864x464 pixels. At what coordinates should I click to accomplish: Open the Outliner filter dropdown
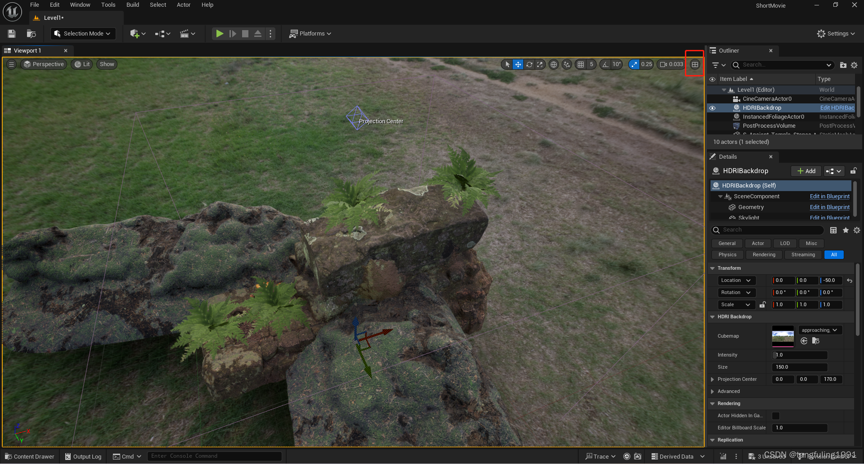[x=719, y=65]
